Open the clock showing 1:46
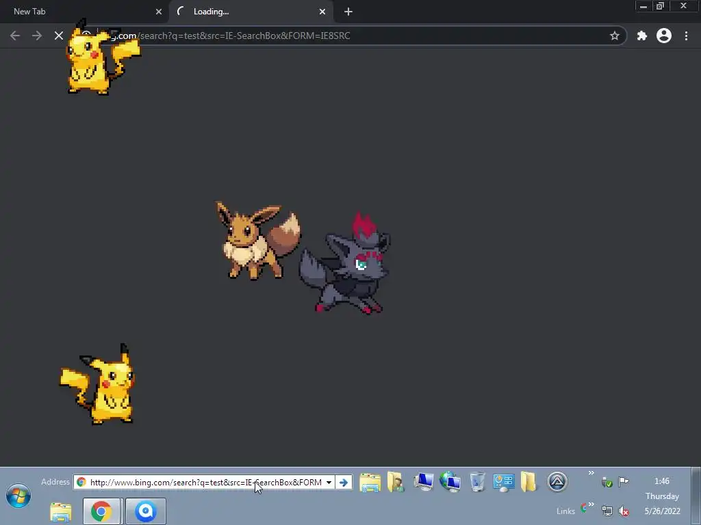Screen dimensions: 701x525 [x=662, y=481]
